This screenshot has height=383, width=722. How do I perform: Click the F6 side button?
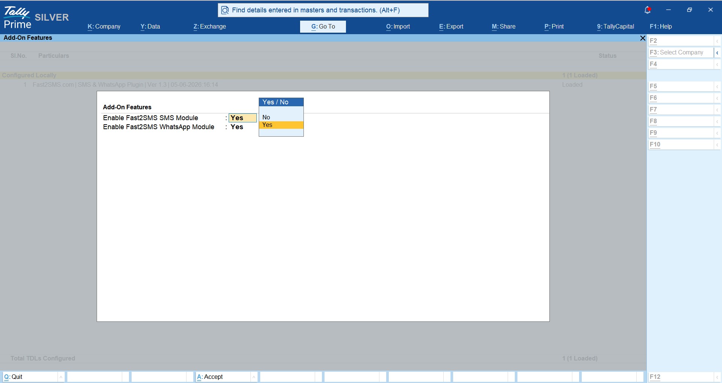681,98
